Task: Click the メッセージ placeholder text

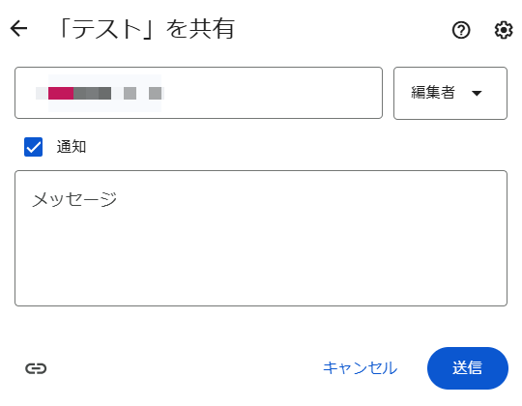Action: pyautogui.click(x=74, y=200)
